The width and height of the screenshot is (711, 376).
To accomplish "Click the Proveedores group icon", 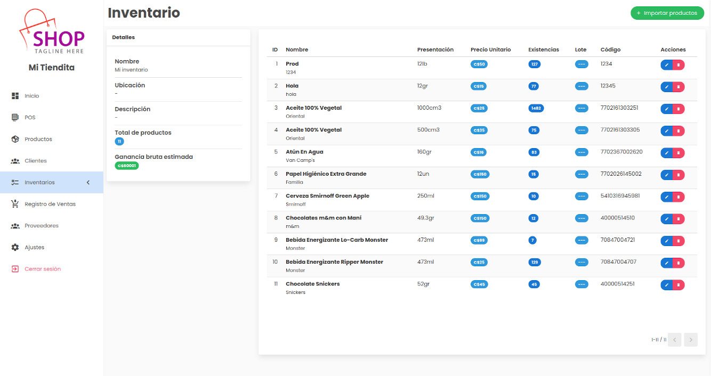I will click(15, 226).
